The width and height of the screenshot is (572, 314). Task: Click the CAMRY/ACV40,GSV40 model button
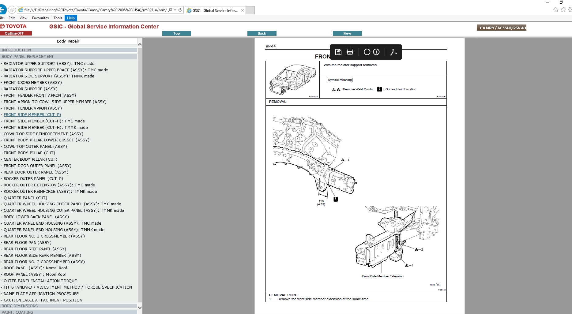pos(502,28)
